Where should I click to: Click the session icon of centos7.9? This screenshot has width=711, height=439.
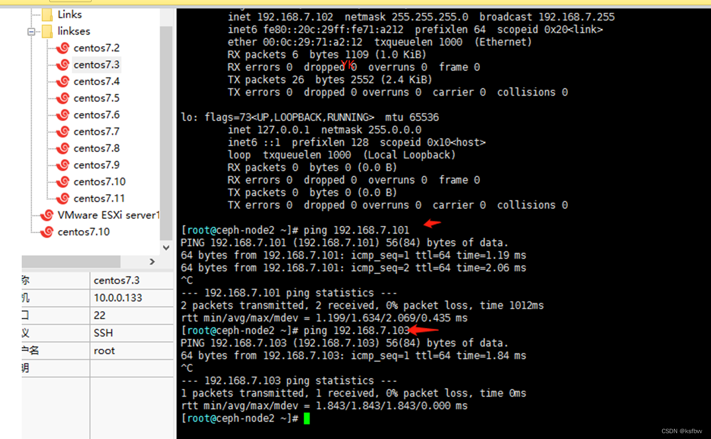coord(63,165)
